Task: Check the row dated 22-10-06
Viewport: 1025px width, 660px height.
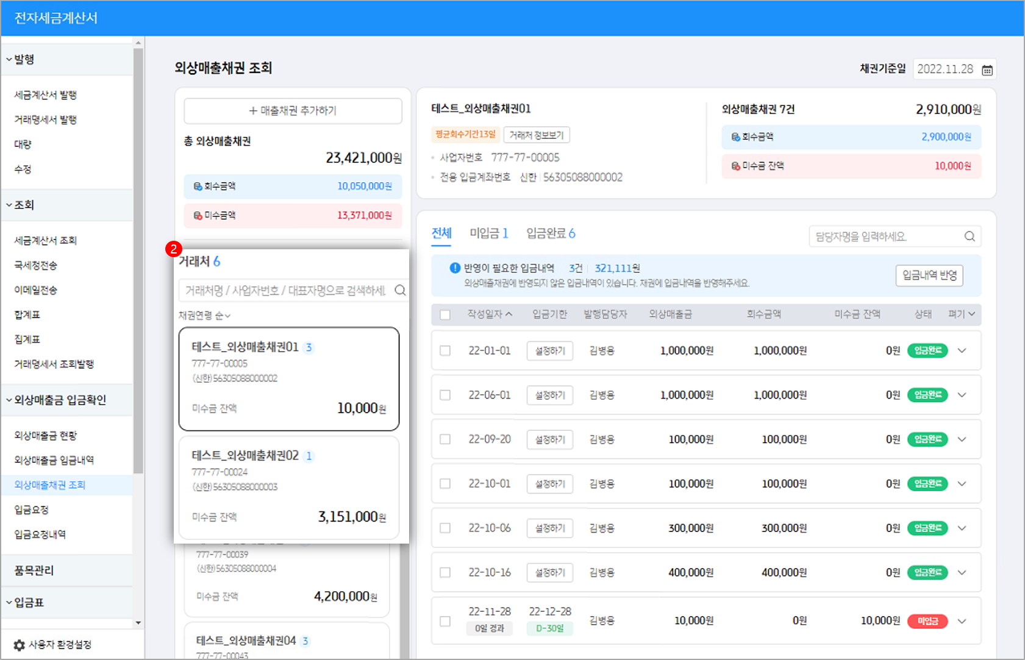Action: (445, 528)
